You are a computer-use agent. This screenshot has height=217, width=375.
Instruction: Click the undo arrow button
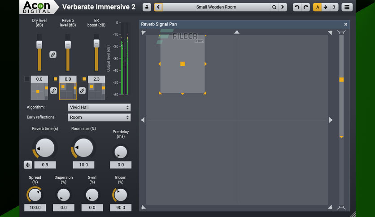297,7
